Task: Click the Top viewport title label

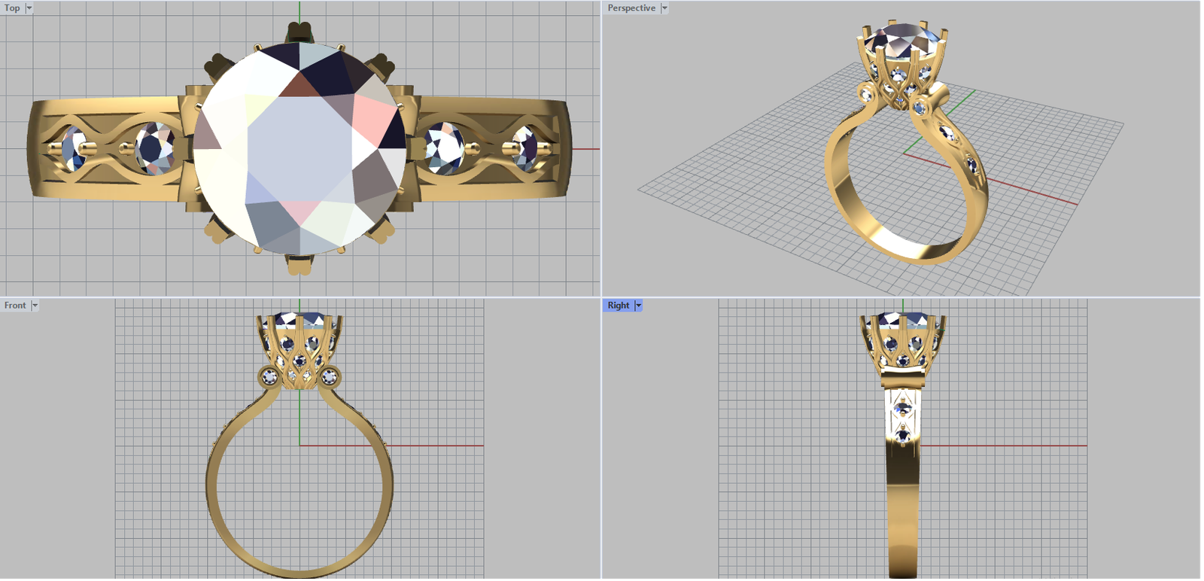Action: (12, 8)
